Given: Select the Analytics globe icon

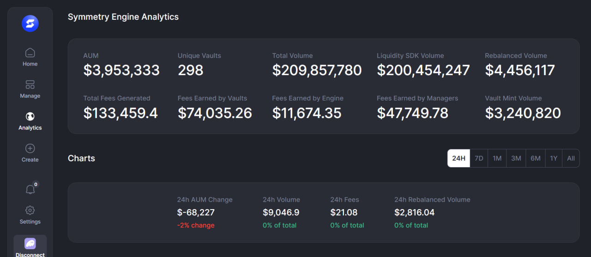Looking at the screenshot, I should tap(30, 117).
